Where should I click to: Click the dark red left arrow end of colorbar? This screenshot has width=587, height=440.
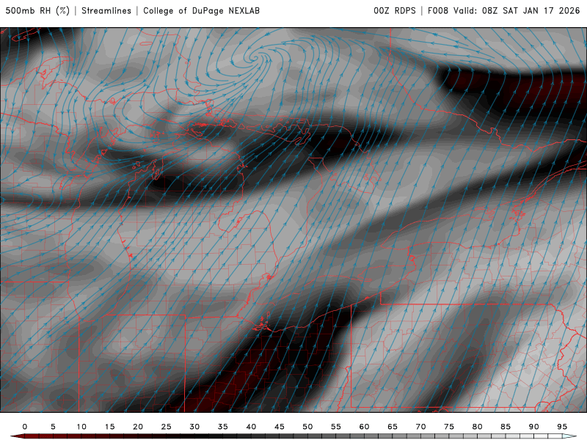click(x=17, y=436)
